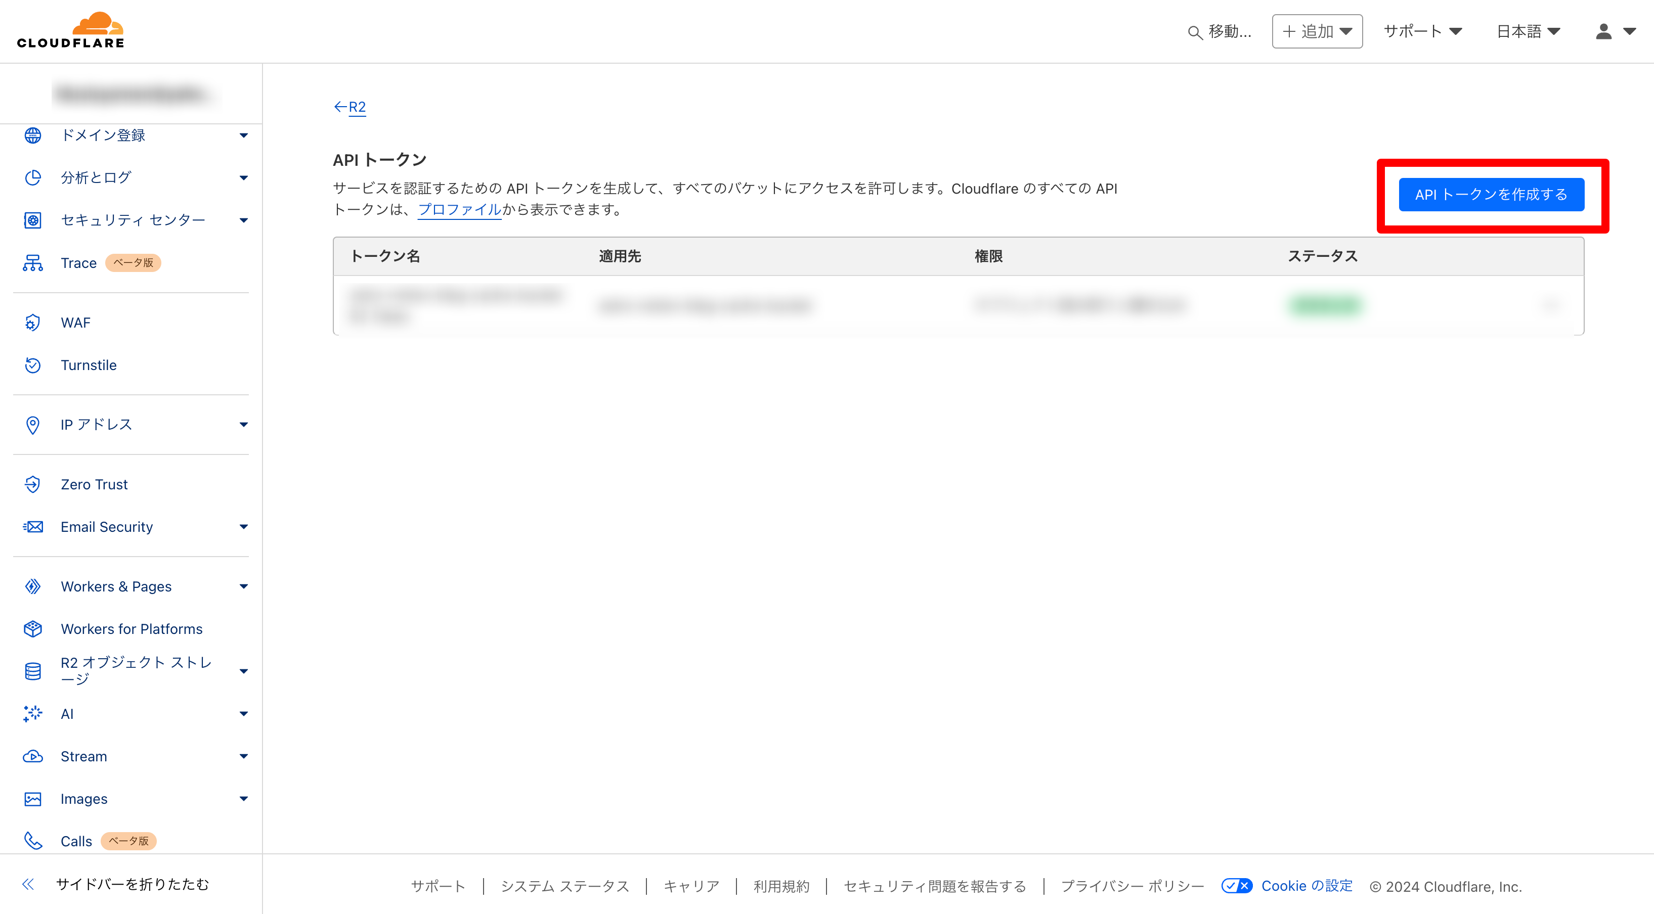Open Calls in the sidebar
The width and height of the screenshot is (1654, 914).
coord(76,842)
